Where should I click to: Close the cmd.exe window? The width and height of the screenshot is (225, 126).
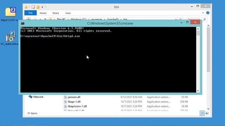(x=195, y=22)
